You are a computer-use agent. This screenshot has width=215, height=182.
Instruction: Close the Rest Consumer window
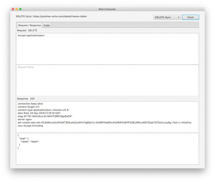[13, 9]
